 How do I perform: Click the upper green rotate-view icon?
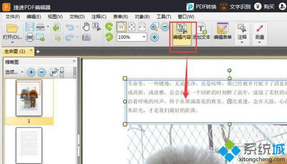tap(109, 27)
